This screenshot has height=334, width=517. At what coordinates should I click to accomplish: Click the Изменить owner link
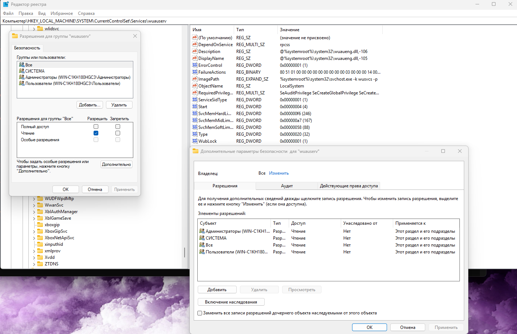tap(279, 173)
